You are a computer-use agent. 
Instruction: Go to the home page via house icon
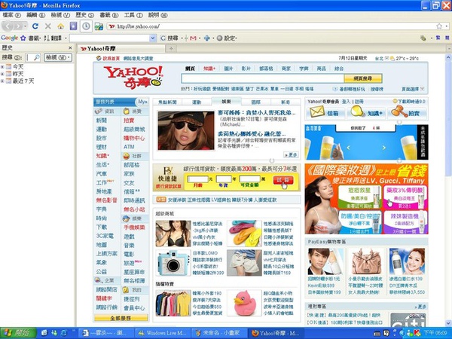60,26
